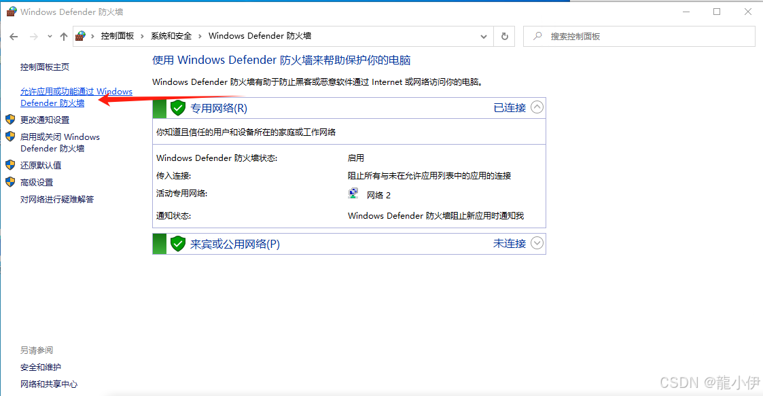The image size is (763, 396).
Task: Open 更改通知设置 link
Action: (x=45, y=120)
